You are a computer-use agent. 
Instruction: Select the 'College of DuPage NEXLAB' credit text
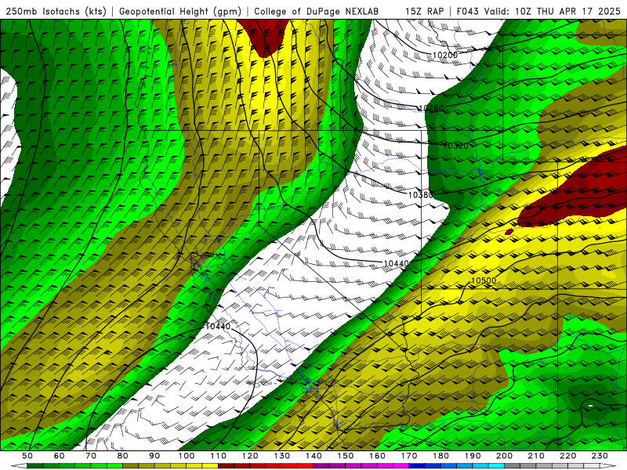(317, 12)
